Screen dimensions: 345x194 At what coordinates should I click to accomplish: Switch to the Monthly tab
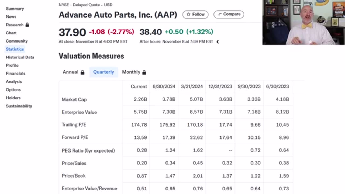pyautogui.click(x=134, y=72)
